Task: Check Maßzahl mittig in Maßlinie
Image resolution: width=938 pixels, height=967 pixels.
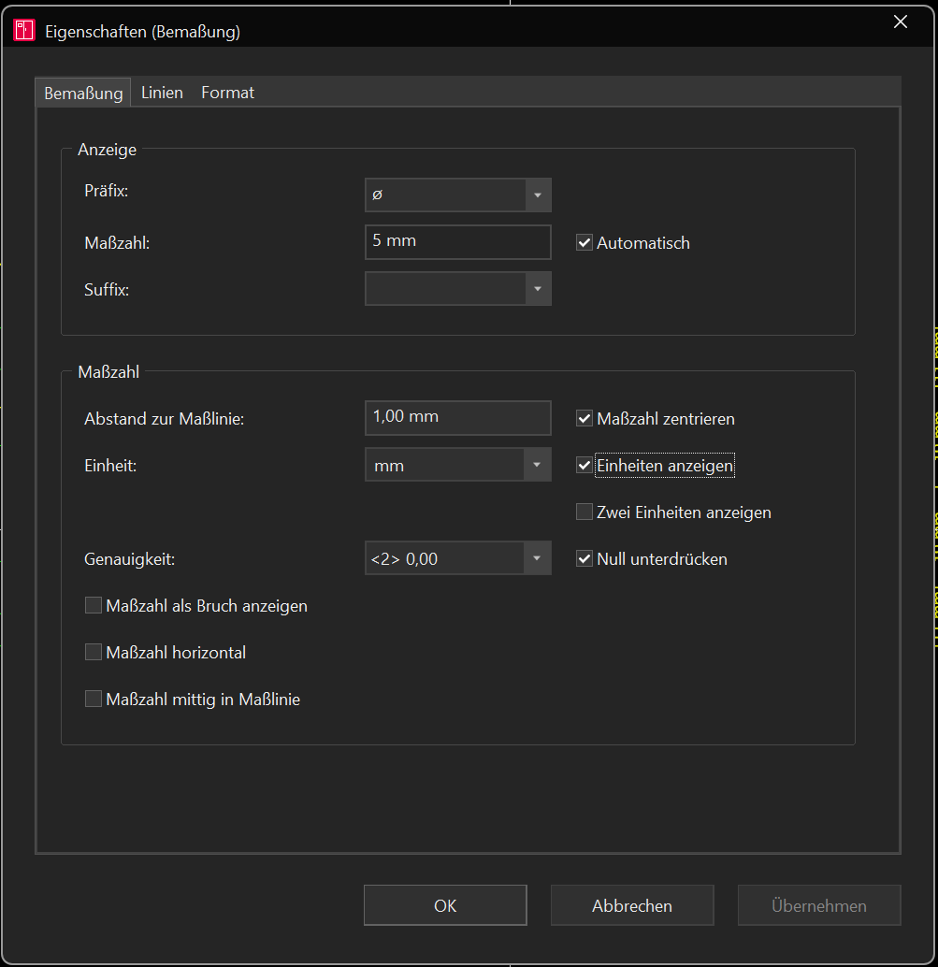Action: [x=94, y=699]
